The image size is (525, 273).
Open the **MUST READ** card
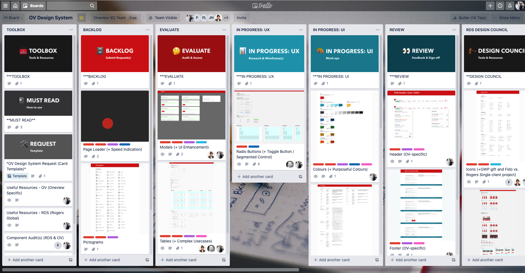[38, 111]
